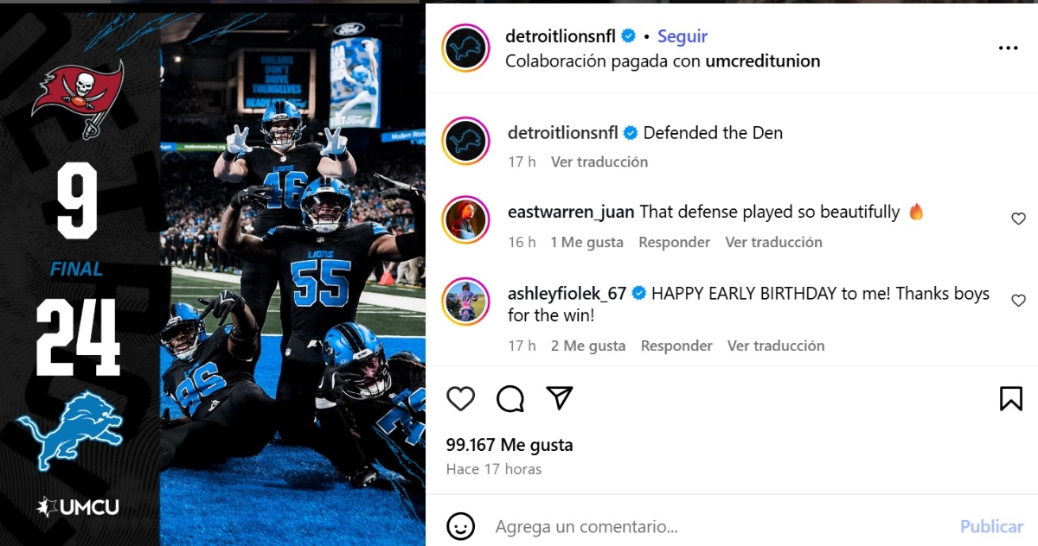Like ashleyfiolek_67's comment with the heart
Viewport: 1038px width, 546px height.
(1018, 301)
